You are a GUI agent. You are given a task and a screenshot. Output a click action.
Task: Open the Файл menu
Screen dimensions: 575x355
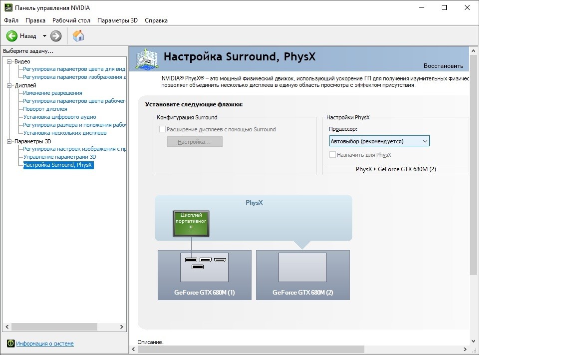[11, 20]
